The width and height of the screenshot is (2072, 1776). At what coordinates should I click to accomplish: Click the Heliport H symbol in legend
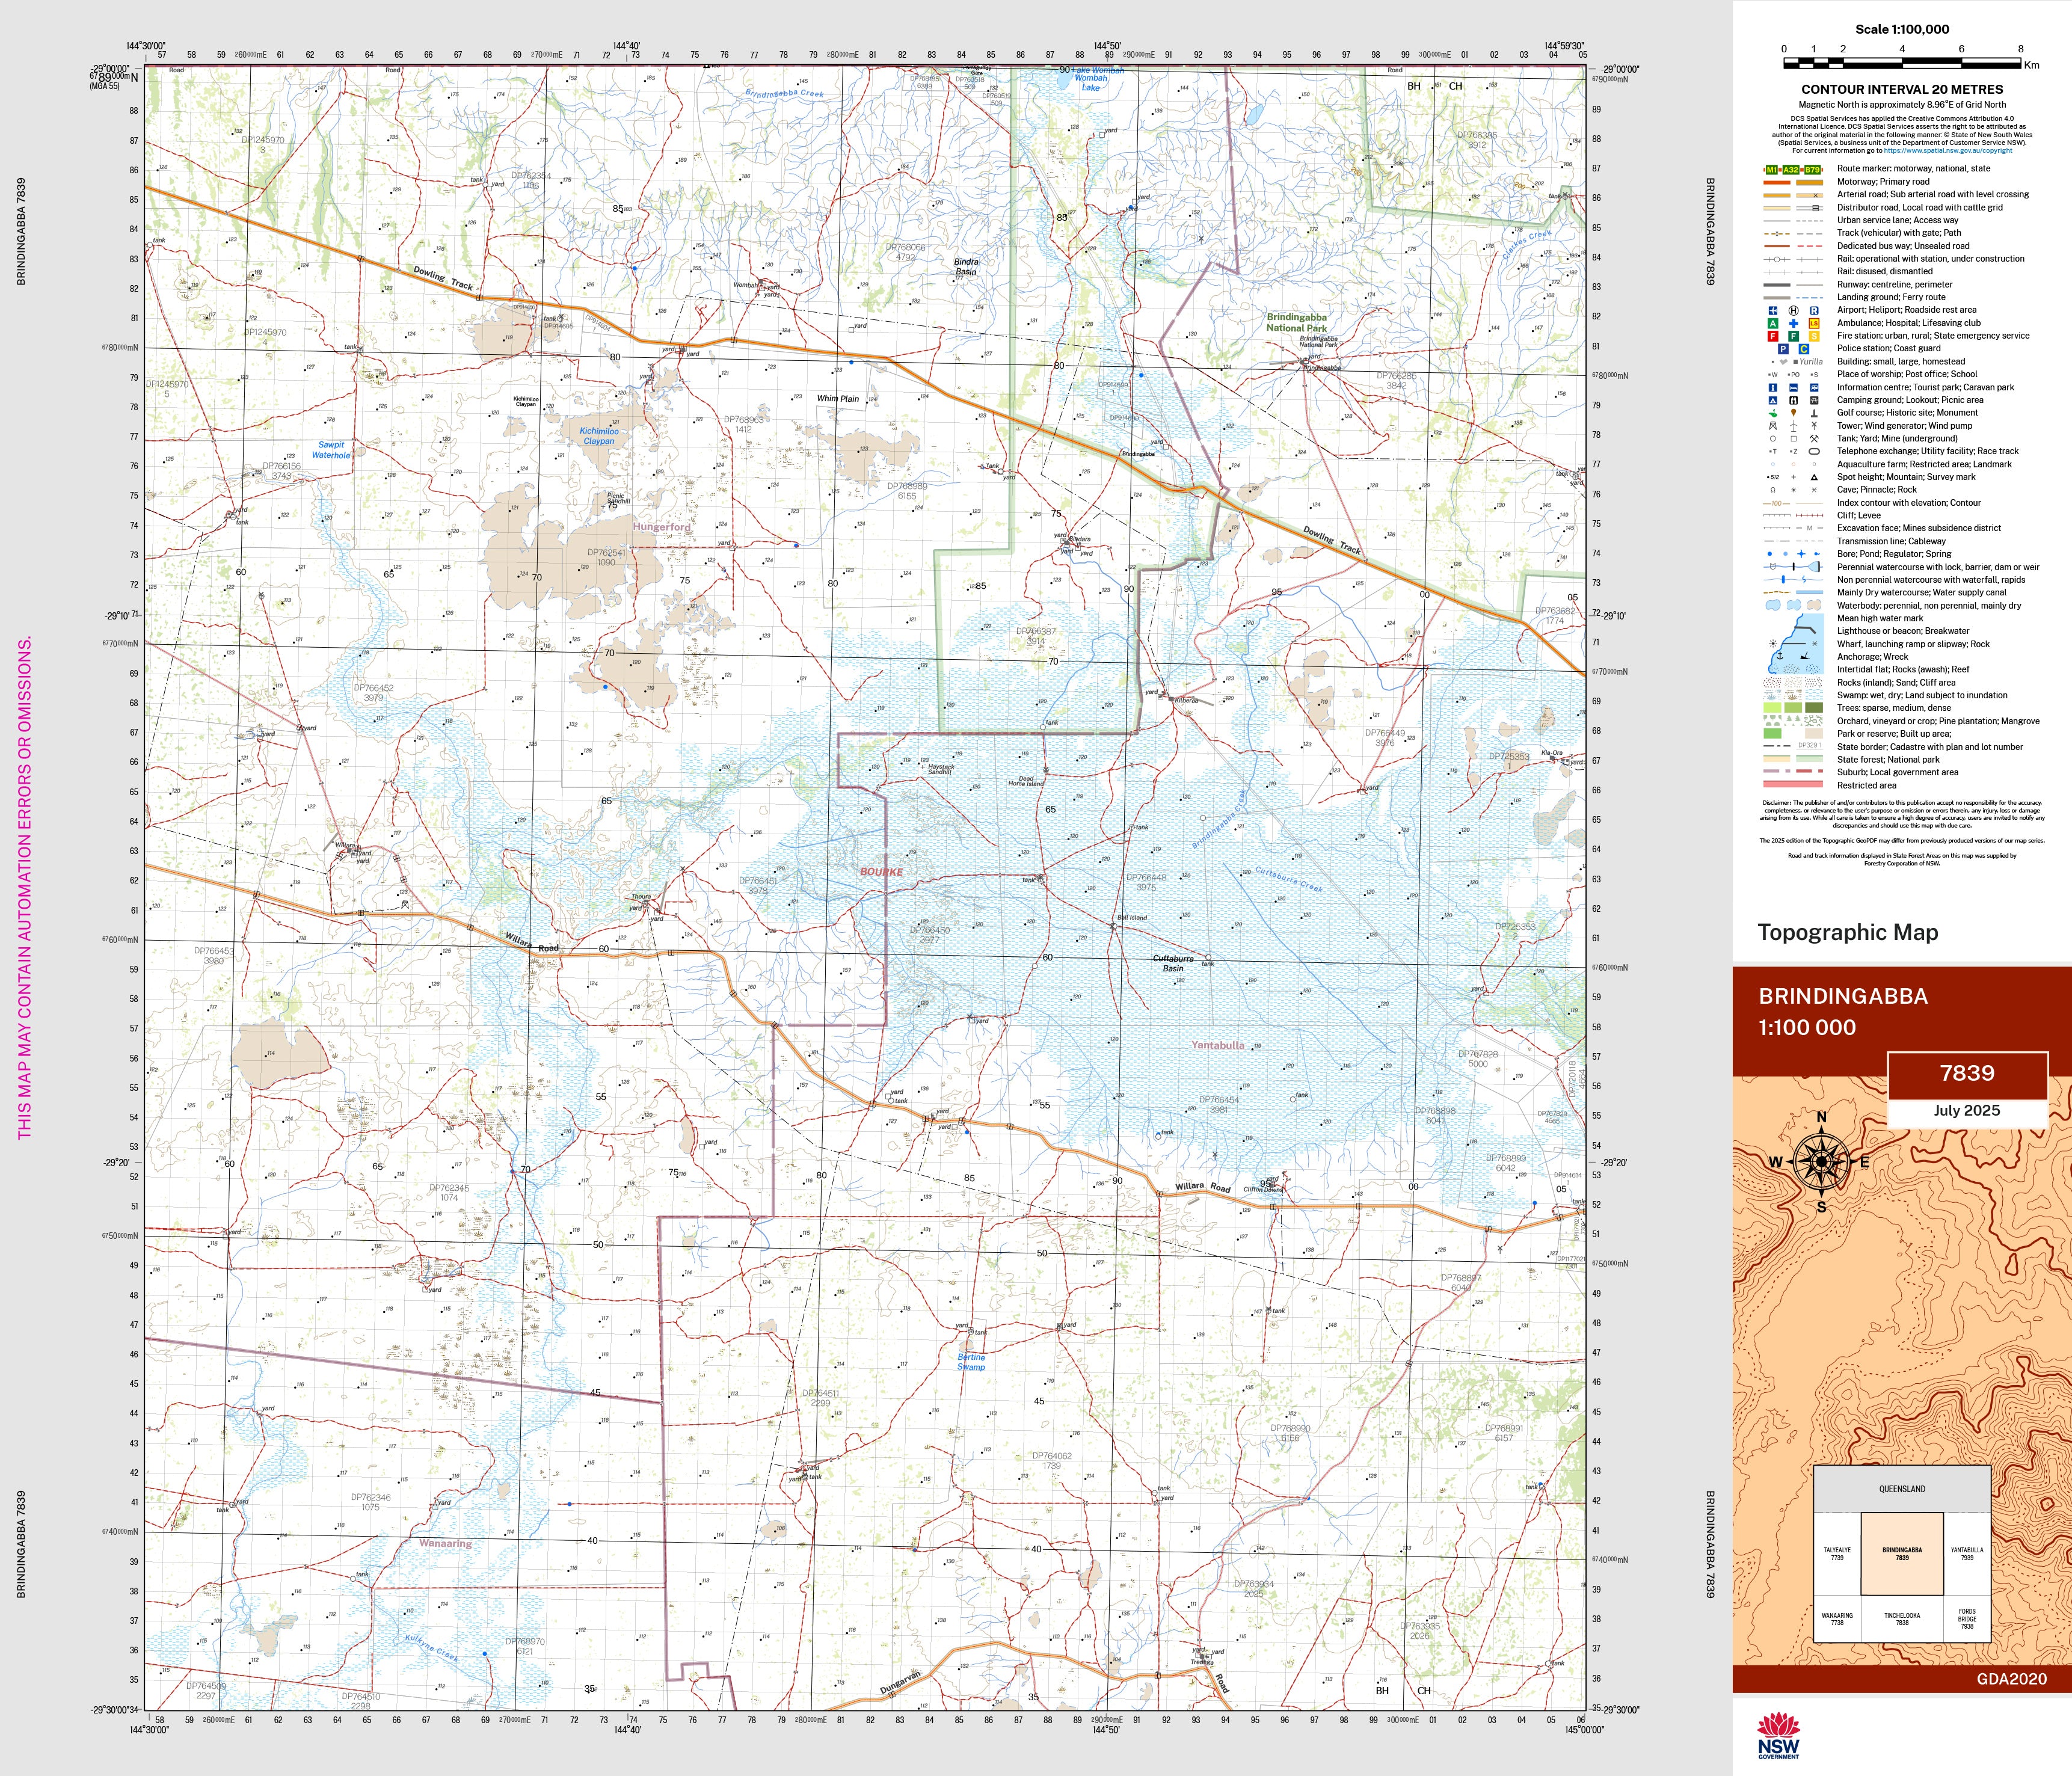pyautogui.click(x=1794, y=310)
